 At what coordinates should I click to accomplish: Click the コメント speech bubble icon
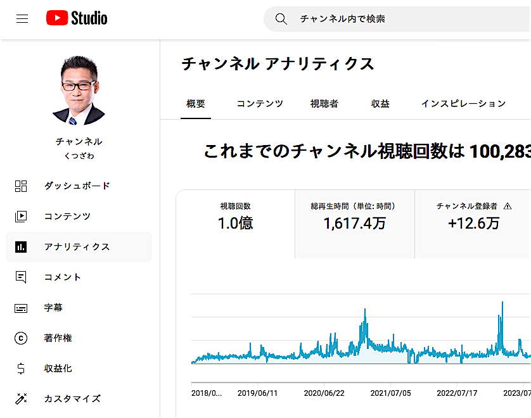[21, 277]
